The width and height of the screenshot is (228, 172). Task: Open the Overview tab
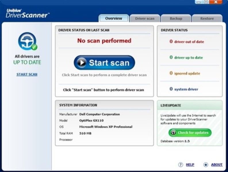(x=114, y=18)
